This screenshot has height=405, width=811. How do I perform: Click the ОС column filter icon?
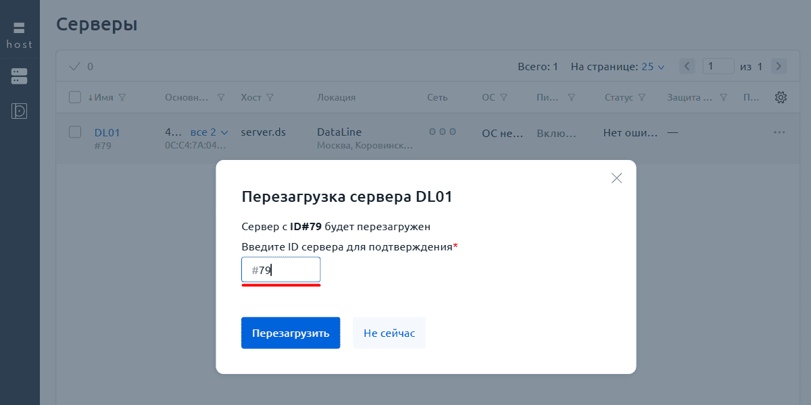pos(504,97)
